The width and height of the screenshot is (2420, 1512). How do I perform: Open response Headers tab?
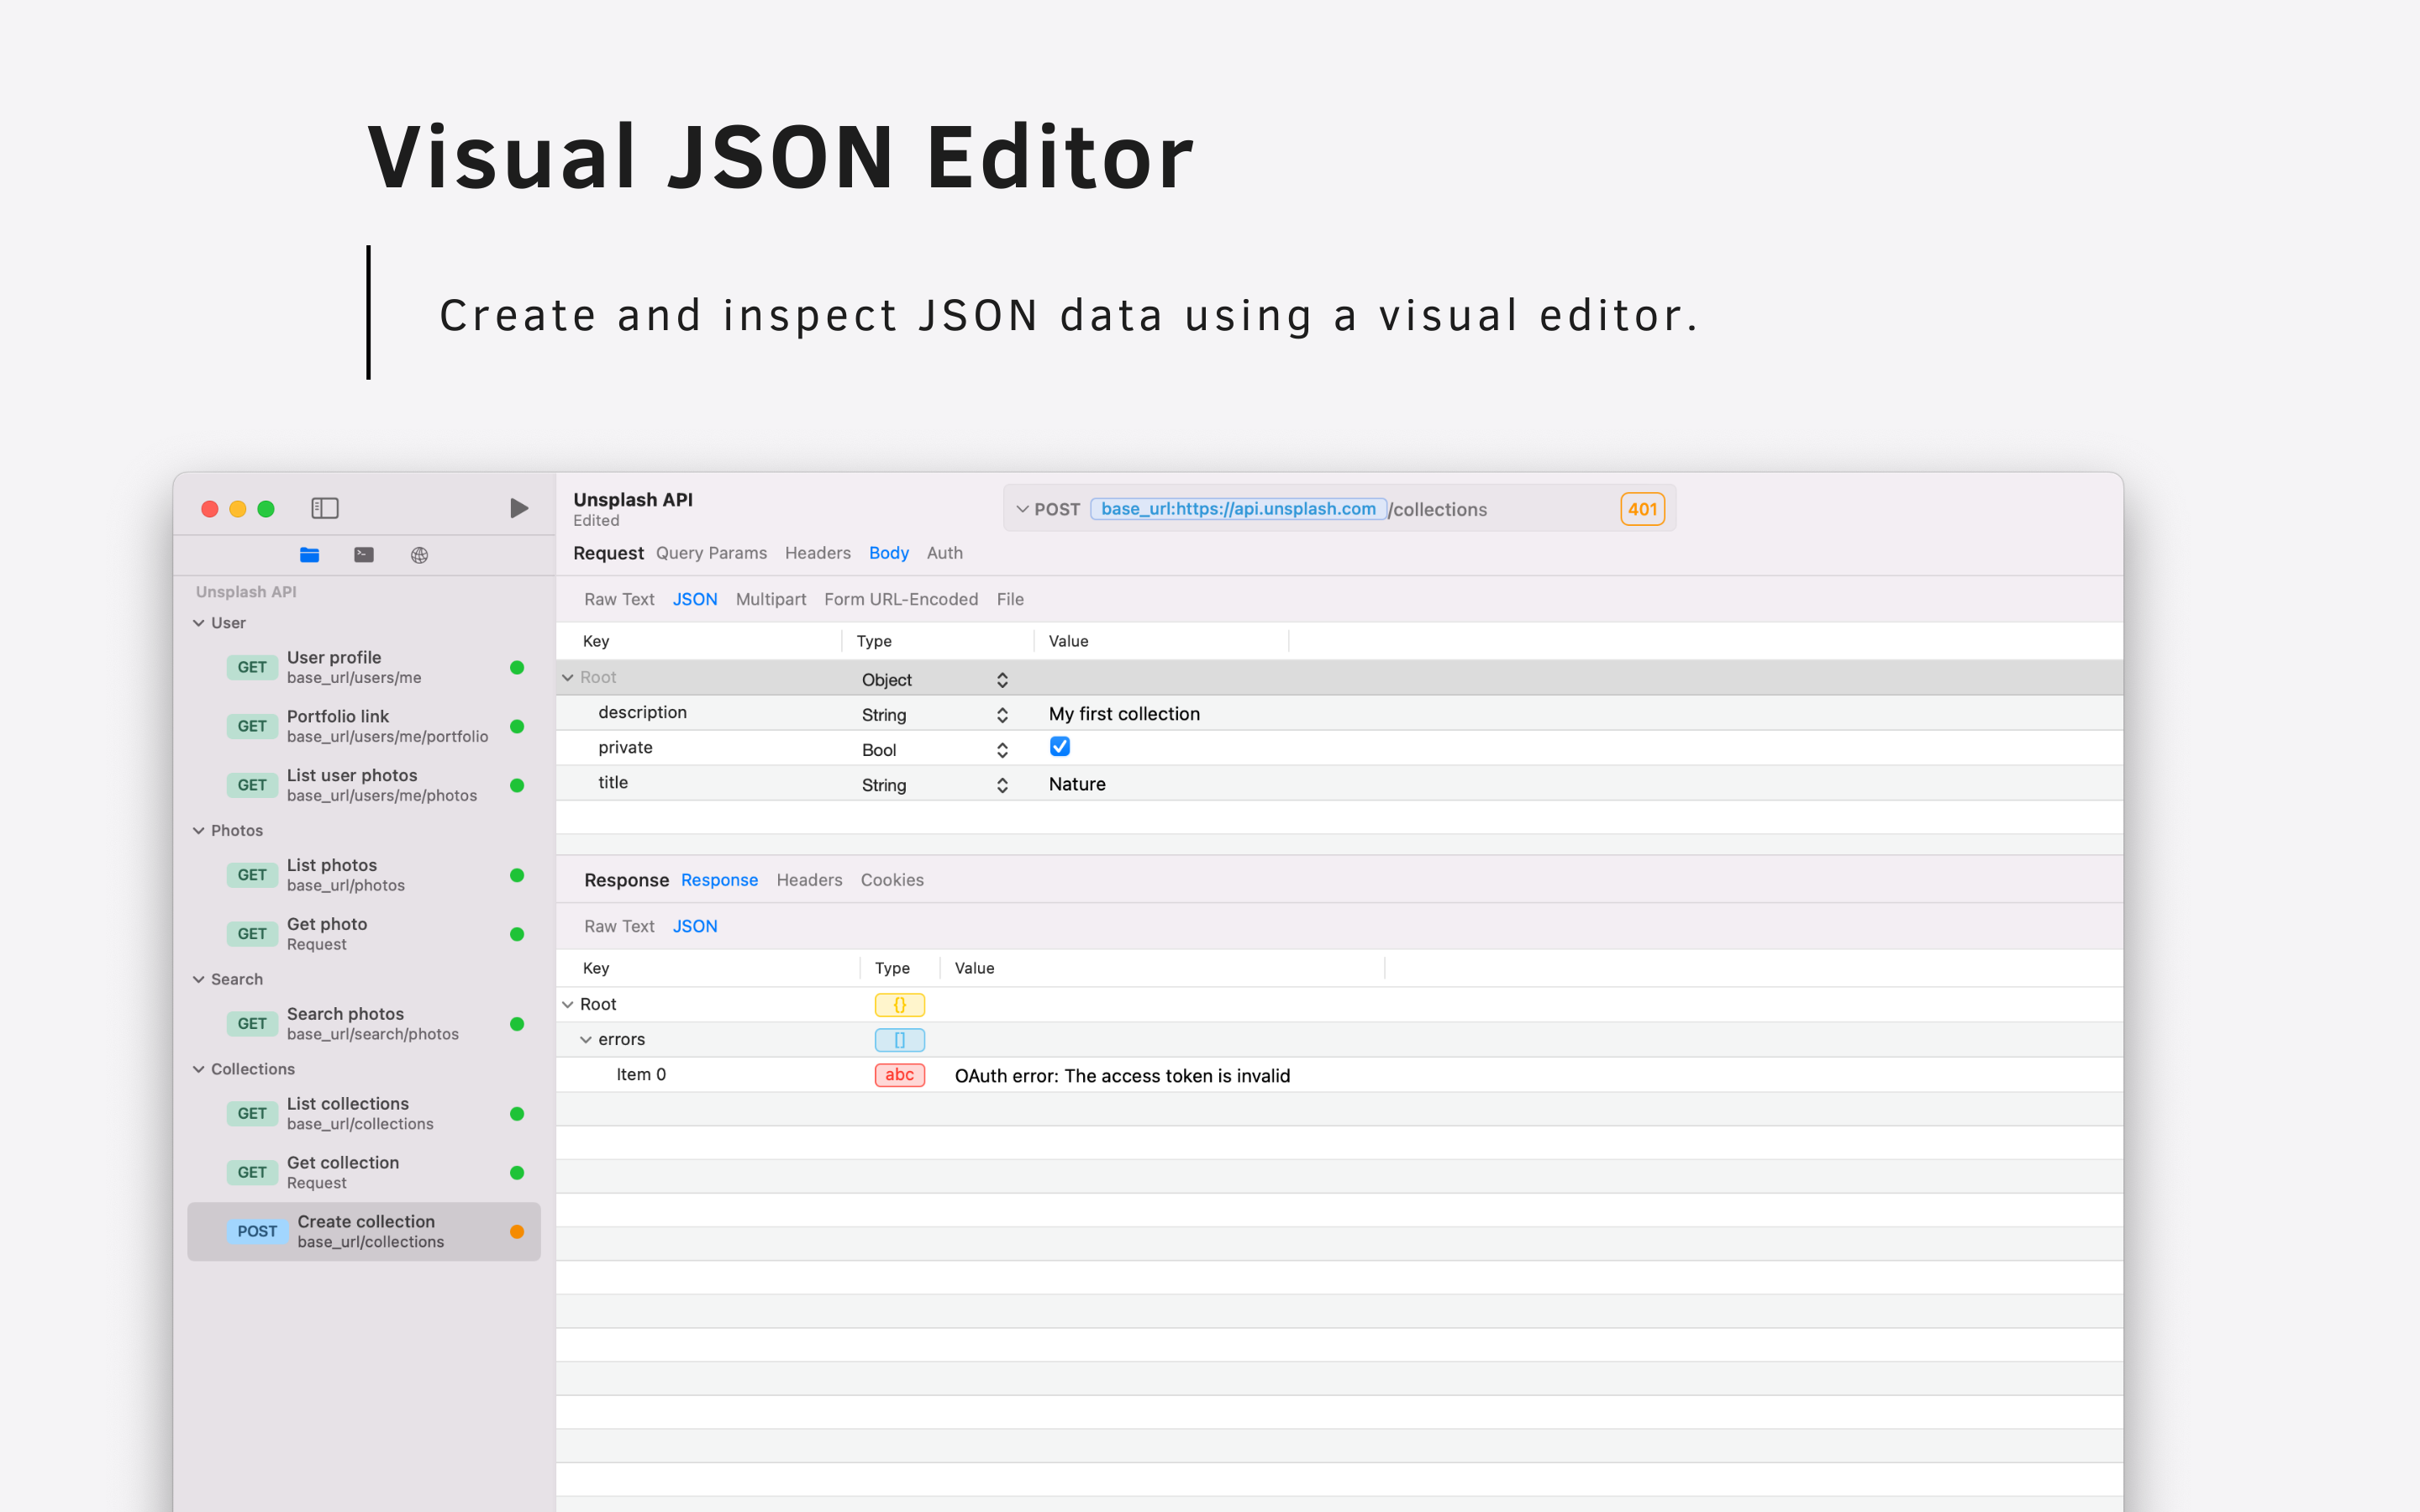point(809,880)
